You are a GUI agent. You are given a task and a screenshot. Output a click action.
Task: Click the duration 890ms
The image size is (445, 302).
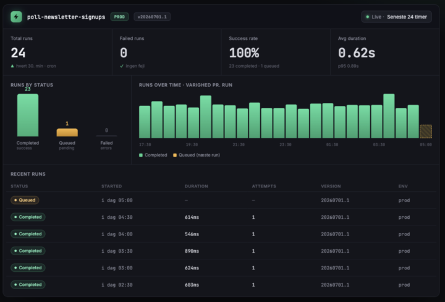[192, 251]
